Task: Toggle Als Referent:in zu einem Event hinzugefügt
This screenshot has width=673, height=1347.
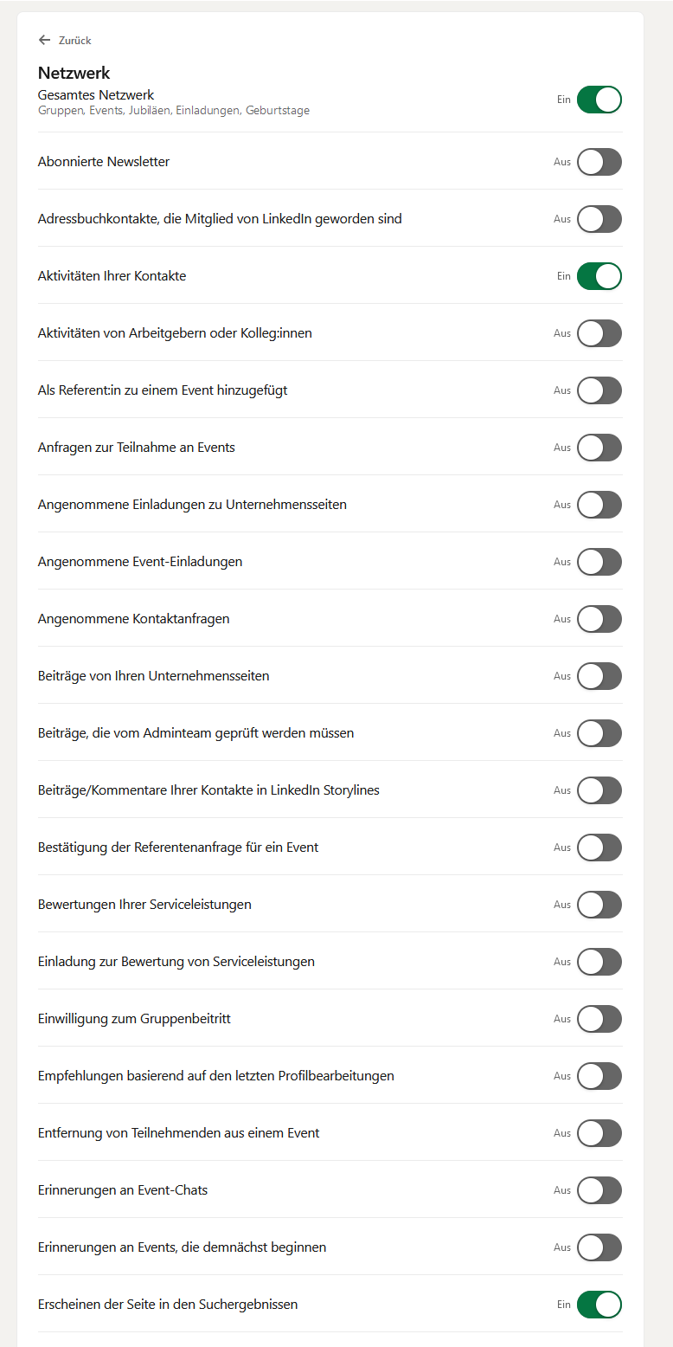Action: (x=599, y=390)
